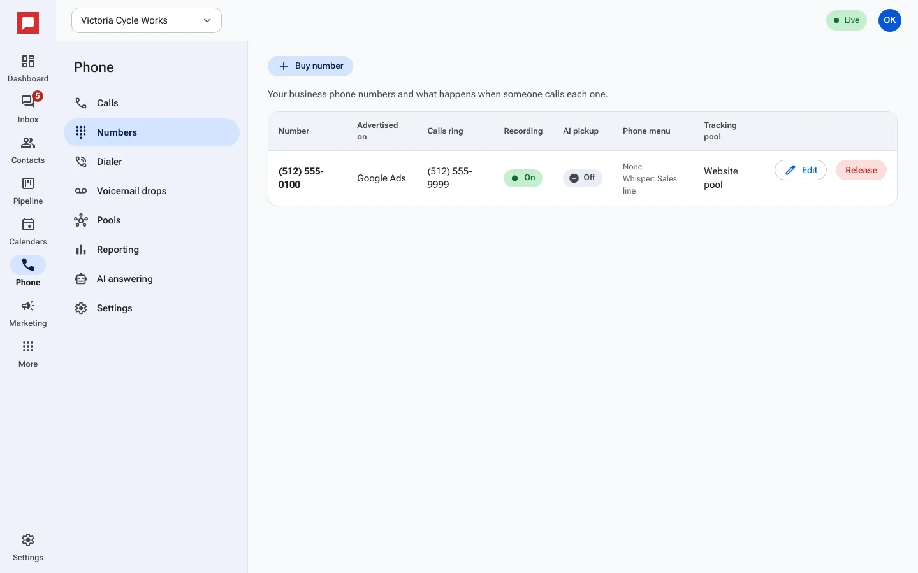
Task: Open the Pipeline board icon
Action: coord(28,191)
